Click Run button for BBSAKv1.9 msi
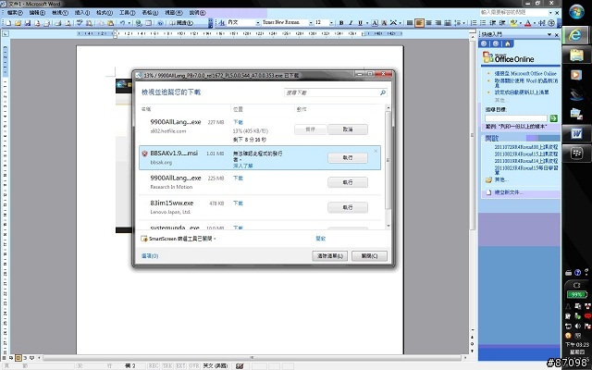 [x=348, y=158]
